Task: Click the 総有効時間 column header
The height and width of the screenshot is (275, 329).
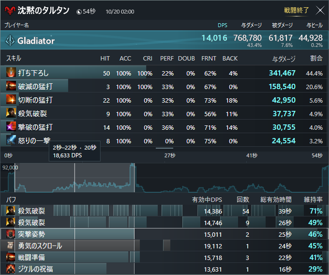Action: pyautogui.click(x=276, y=199)
